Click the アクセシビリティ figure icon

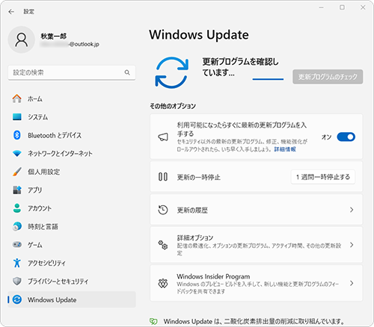tap(17, 263)
